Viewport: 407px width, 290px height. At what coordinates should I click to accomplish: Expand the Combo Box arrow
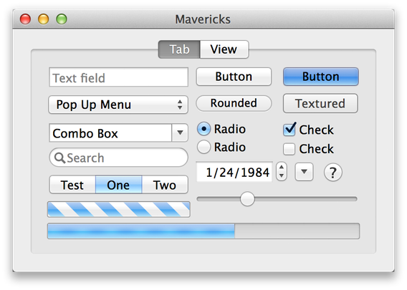pyautogui.click(x=180, y=132)
